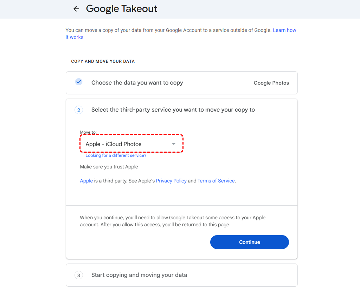Image resolution: width=360 pixels, height=293 pixels.
Task: Collapse the Select the third-party service step header
Action: [173, 110]
